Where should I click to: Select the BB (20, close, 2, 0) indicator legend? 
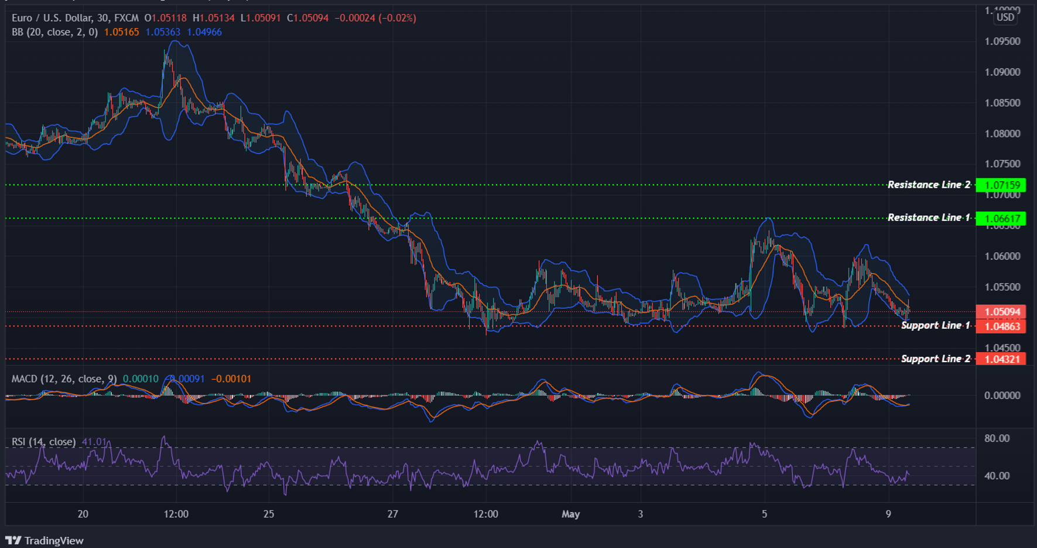click(54, 32)
